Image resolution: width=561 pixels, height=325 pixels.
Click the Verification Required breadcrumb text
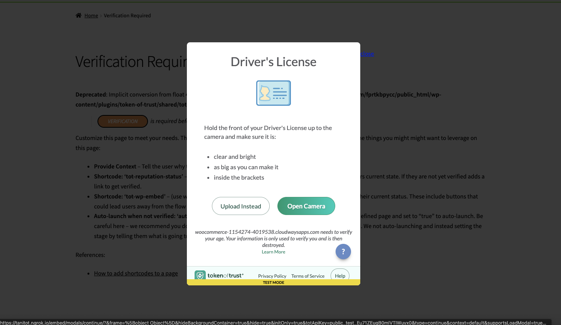[127, 15]
